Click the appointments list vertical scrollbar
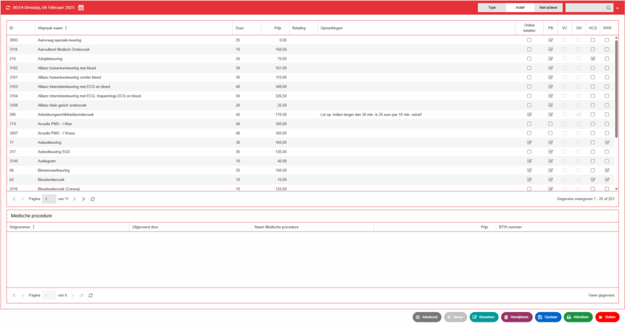Screen dimensions: 625x323 [616, 88]
